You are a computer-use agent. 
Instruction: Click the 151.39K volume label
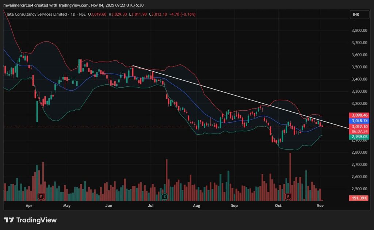tap(358, 198)
